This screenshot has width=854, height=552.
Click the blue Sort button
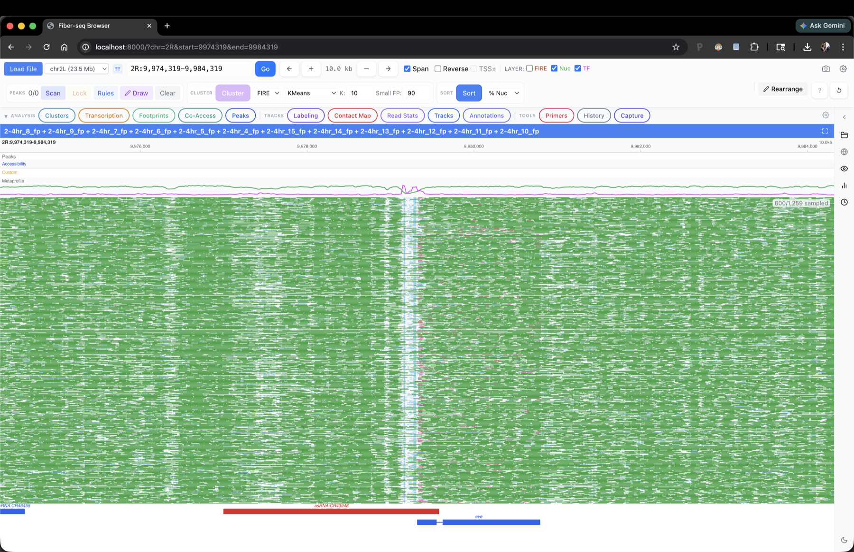tap(469, 93)
